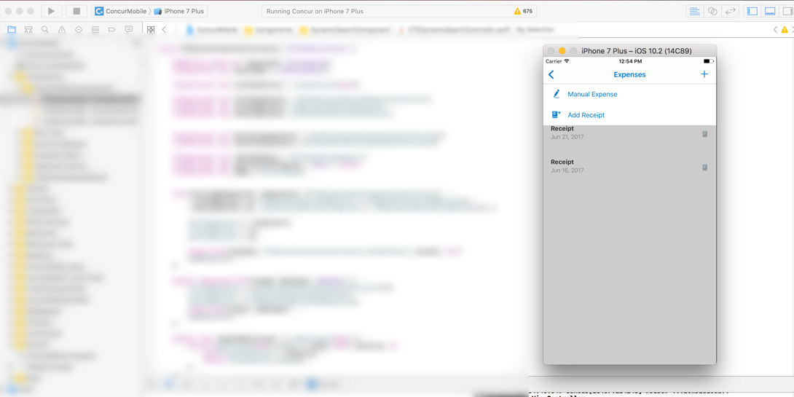The width and height of the screenshot is (794, 397).
Task: Click the jump bar warning icon
Action: coord(785,29)
